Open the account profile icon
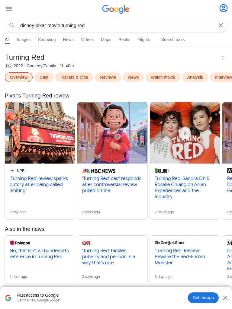 (223, 8)
